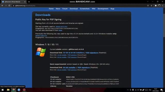Open the Bandicam recorder taskbar icon
165x92 pixels.
click(x=24, y=90)
